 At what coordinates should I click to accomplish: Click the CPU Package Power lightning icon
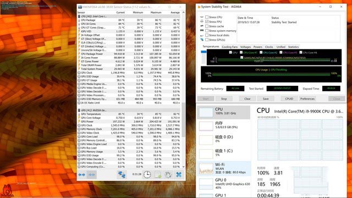pos(79,54)
